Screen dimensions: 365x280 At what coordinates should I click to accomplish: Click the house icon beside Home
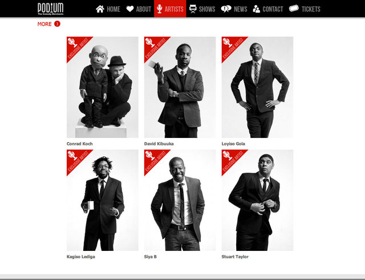click(100, 9)
